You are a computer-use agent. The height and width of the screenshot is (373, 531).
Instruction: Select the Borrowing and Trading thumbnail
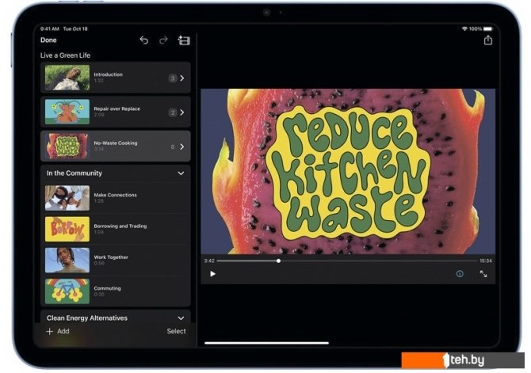point(67,229)
